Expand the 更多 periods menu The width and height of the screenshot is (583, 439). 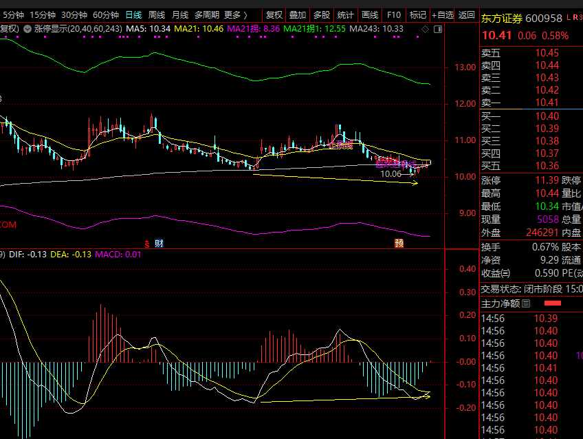click(x=236, y=15)
